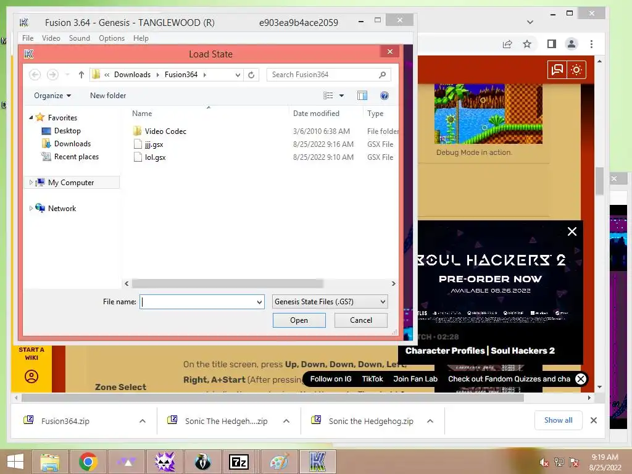Viewport: 632px width, 474px height.
Task: Expand the Network node
Action: [31, 209]
